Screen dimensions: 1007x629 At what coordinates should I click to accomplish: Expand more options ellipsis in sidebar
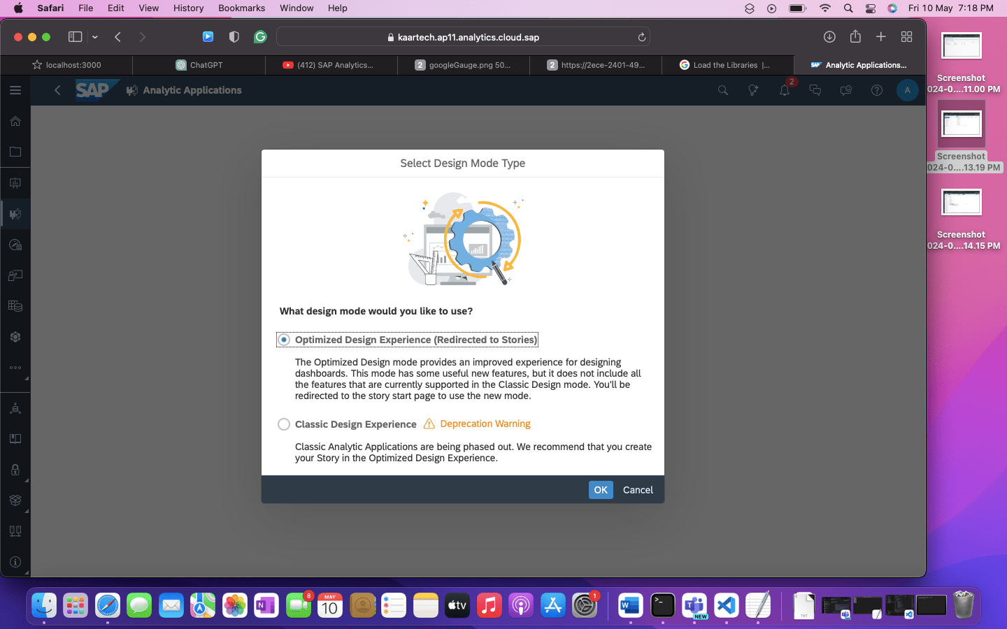pyautogui.click(x=15, y=368)
